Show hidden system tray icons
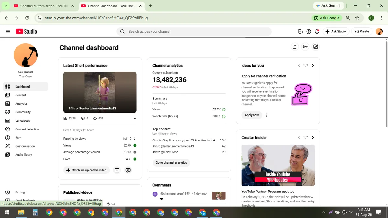 coord(324,212)
